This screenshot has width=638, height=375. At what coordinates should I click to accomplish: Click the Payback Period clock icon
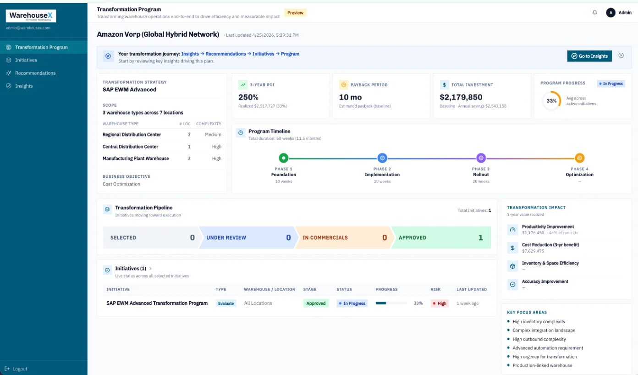click(x=343, y=85)
